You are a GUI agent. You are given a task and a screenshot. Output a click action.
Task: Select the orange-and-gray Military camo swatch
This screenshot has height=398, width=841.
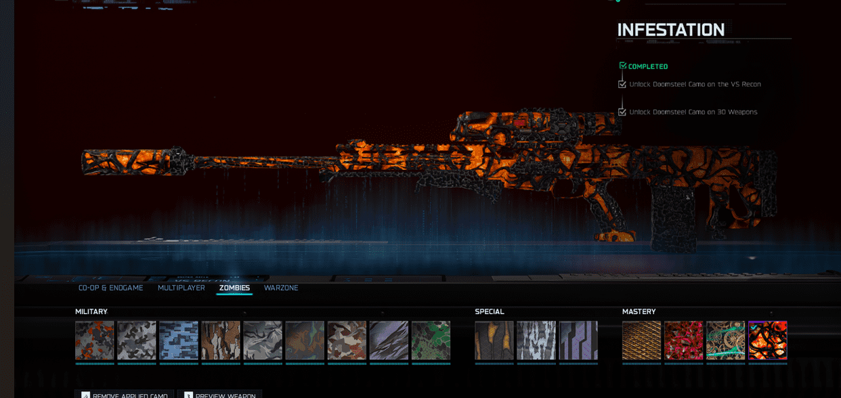point(95,340)
